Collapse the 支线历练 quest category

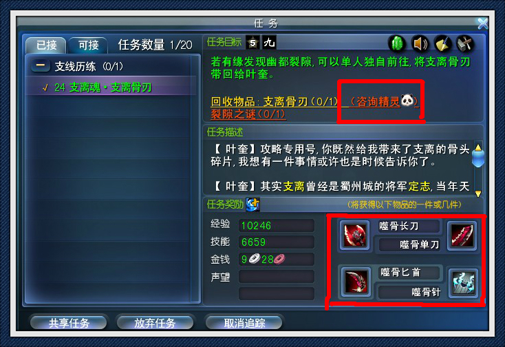pyautogui.click(x=41, y=65)
